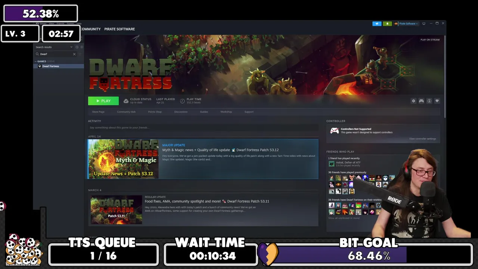Click the play time clock icon

click(x=182, y=101)
